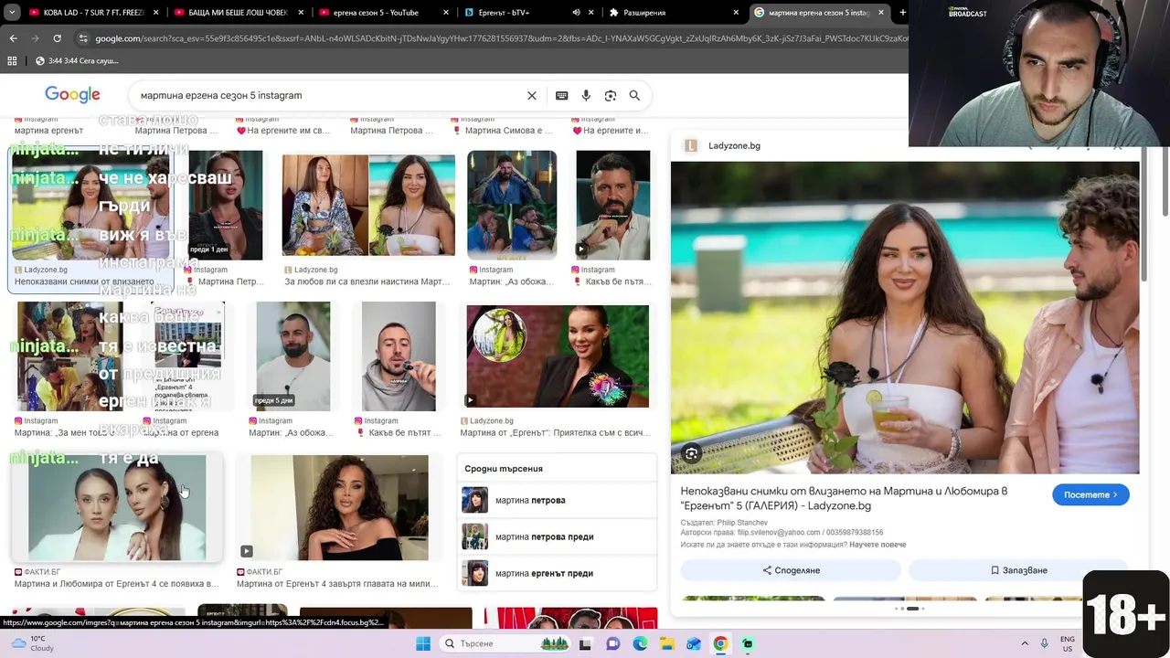The image size is (1170, 658).
Task: Click in the Google search input field
Action: pos(329,95)
